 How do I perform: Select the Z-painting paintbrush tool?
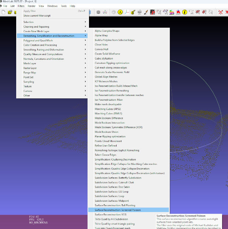coord(146,12)
